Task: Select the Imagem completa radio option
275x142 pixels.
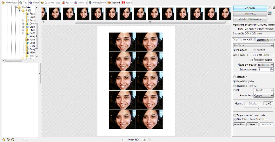Action: [245, 86]
